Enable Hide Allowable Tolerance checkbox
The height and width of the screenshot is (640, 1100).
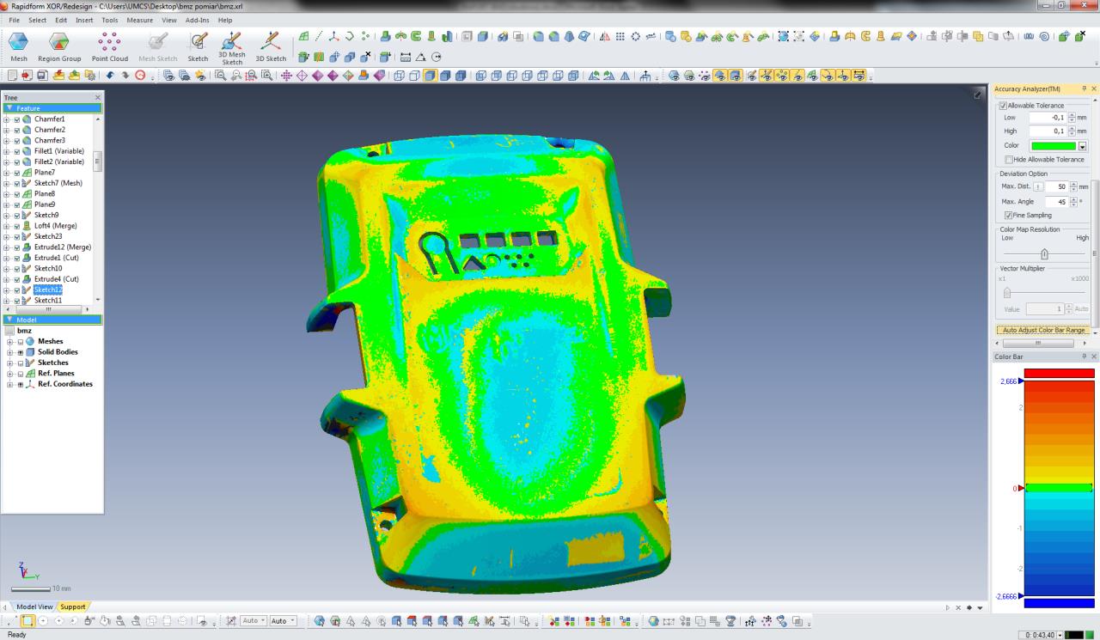1009,160
